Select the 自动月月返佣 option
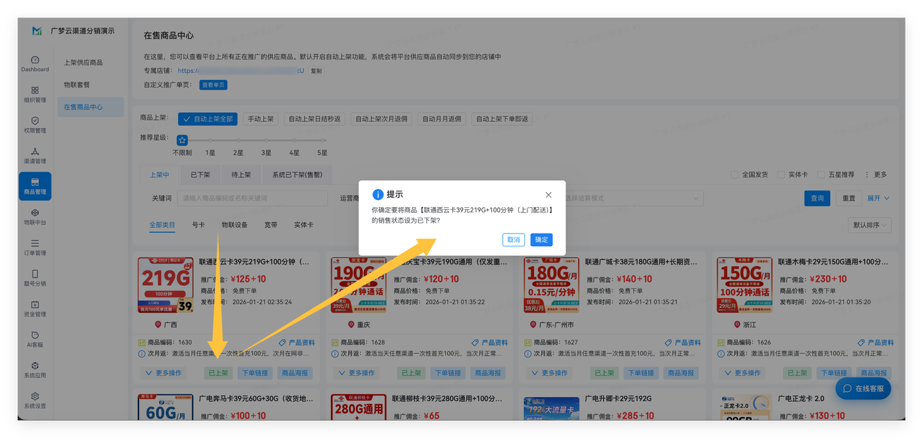This screenshot has width=923, height=438. [x=442, y=119]
